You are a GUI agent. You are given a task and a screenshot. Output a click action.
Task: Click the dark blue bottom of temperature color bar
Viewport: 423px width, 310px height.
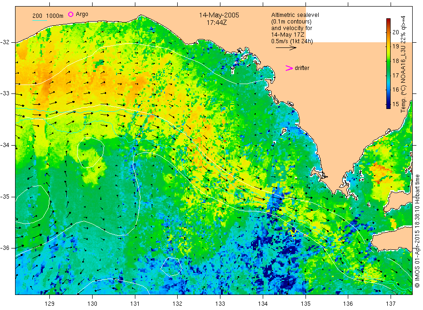388,107
